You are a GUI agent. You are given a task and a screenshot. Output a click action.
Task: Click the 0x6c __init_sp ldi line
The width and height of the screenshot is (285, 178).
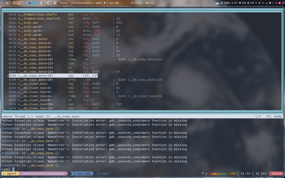(x=65, y=23)
